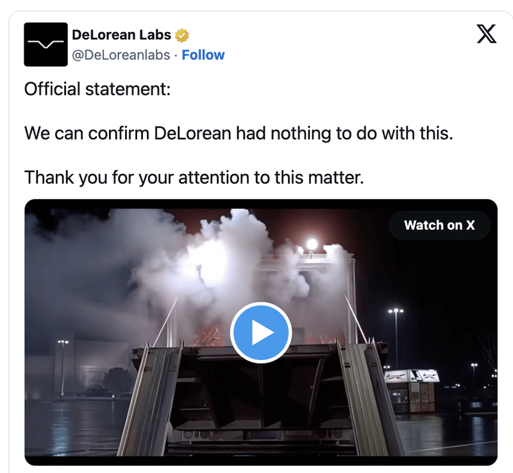
Task: Open the @DeLoreanlabs handle link
Action: [121, 55]
